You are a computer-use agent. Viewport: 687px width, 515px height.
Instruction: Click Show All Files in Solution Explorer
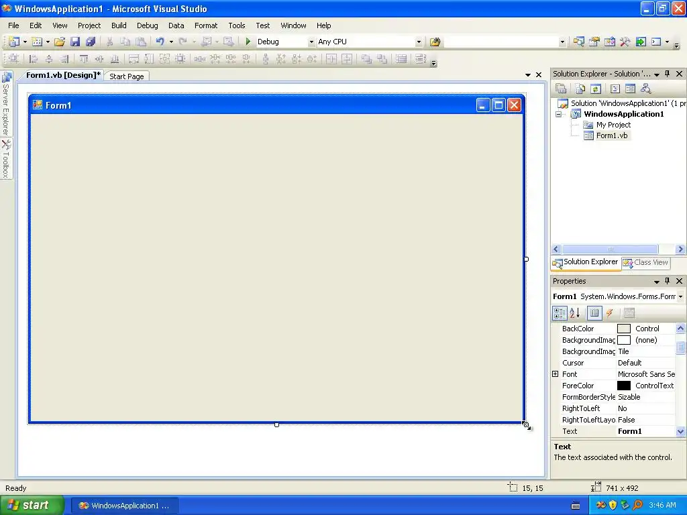click(580, 89)
